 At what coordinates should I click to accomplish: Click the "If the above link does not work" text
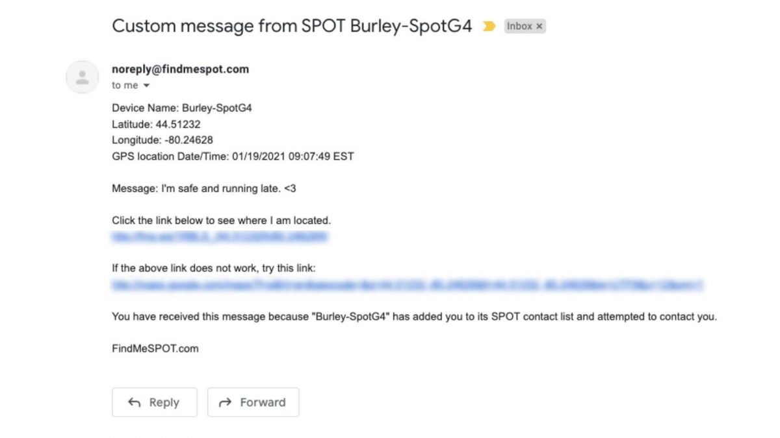pyautogui.click(x=214, y=268)
